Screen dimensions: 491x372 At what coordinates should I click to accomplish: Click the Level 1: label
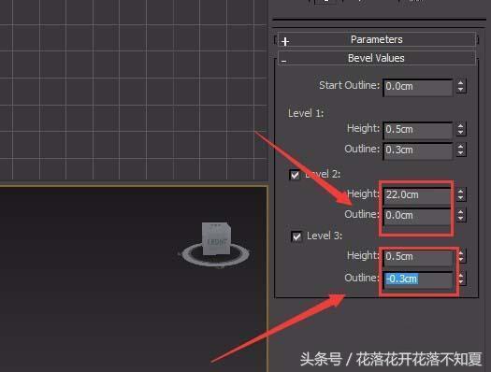pos(306,113)
